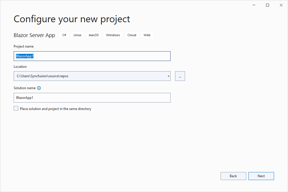Image resolution: width=288 pixels, height=192 pixels.
Task: Maximize the project configuration window
Action: [x=267, y=5]
